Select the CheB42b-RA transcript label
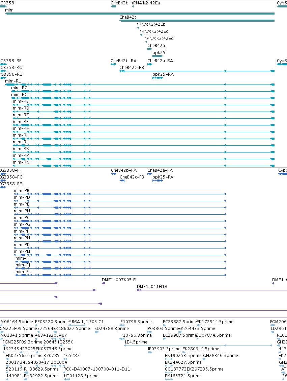Image resolution: width=287 pixels, height=381 pixels. [x=124, y=61]
